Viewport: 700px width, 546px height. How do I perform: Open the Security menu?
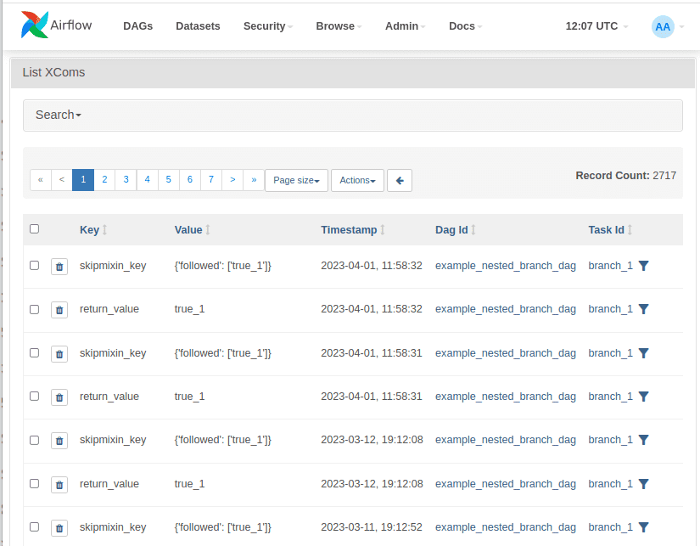click(268, 26)
